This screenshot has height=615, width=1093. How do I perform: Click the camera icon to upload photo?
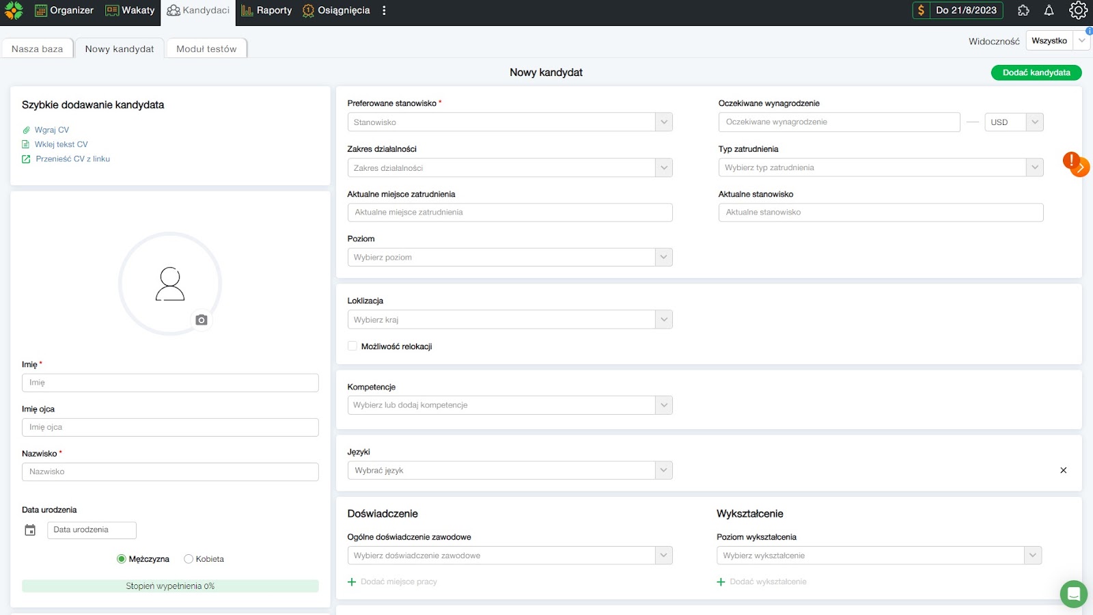tap(201, 320)
